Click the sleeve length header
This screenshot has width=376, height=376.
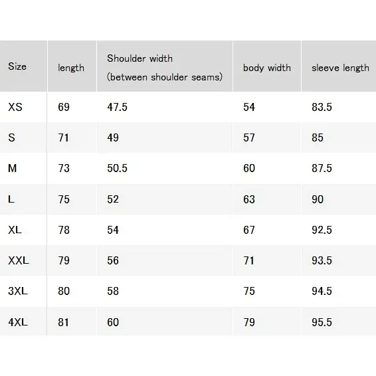pyautogui.click(x=340, y=68)
